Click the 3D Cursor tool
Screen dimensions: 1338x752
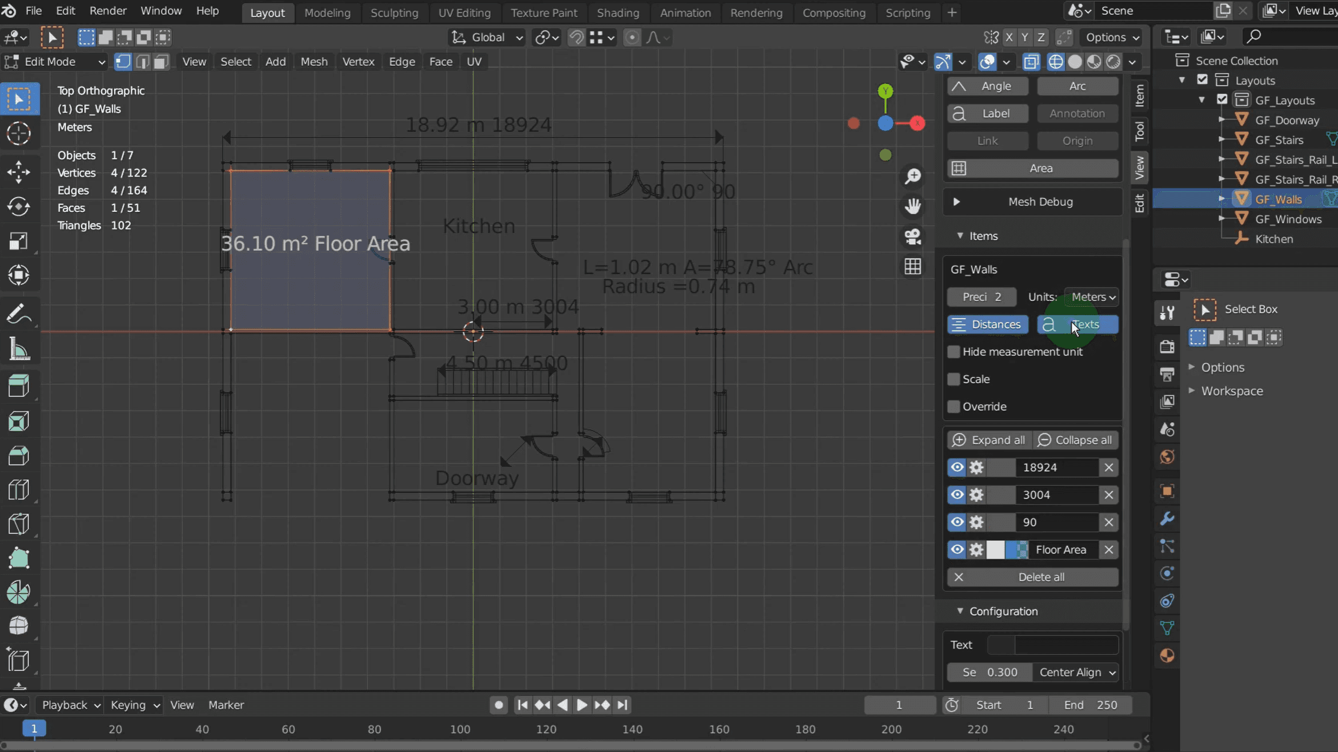coord(18,134)
